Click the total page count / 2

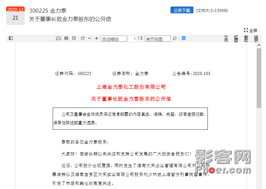pos(140,38)
